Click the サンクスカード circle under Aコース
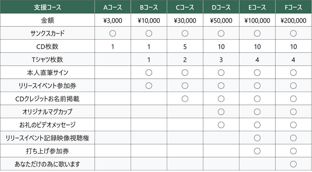This screenshot has height=172, width=312. point(113,34)
